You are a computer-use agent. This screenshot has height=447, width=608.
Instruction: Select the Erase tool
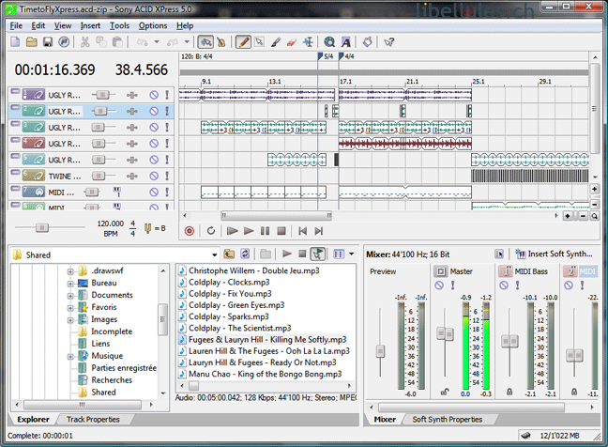[x=292, y=42]
